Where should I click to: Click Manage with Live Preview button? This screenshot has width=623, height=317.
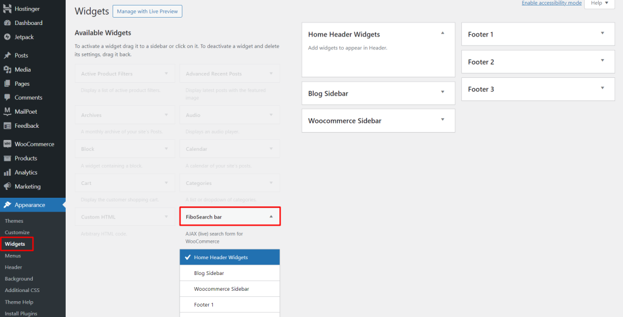pyautogui.click(x=147, y=12)
